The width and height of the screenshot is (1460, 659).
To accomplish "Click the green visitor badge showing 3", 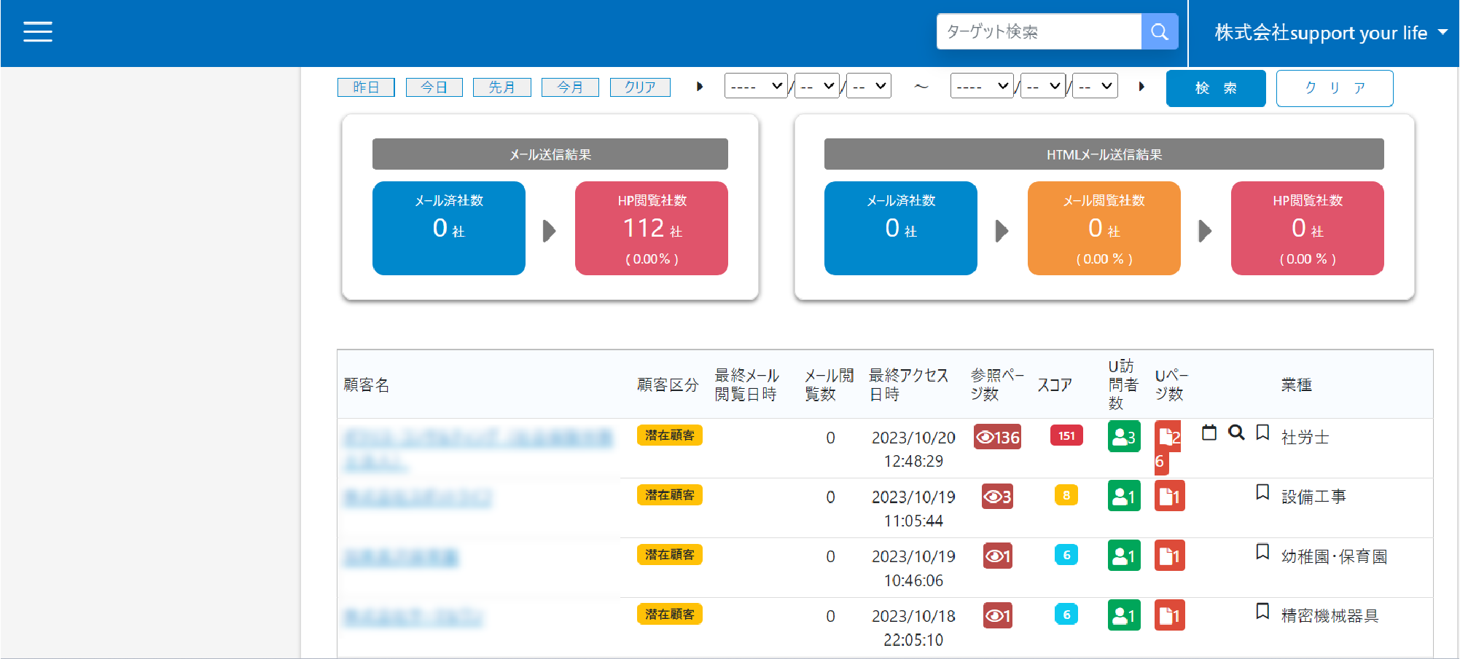I will click(1124, 437).
